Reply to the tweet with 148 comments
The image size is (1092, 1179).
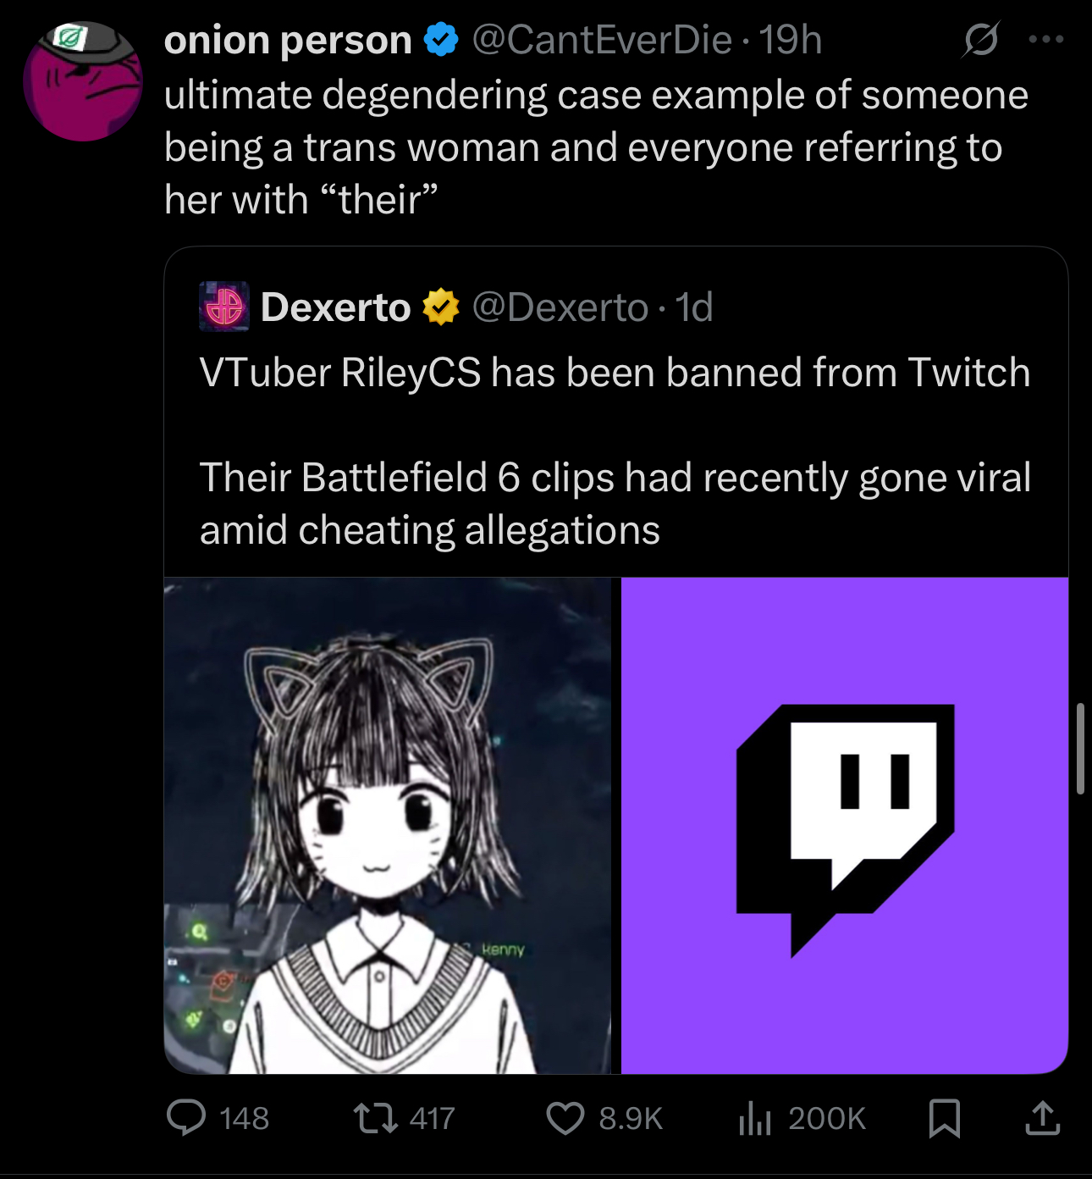click(x=218, y=1118)
